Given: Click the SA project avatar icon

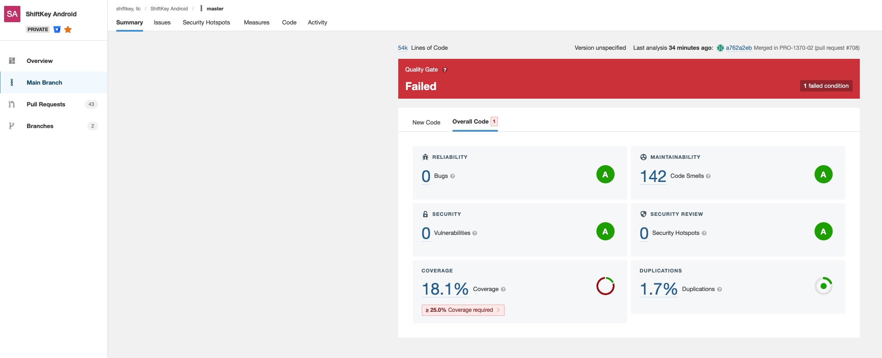Looking at the screenshot, I should tap(12, 14).
